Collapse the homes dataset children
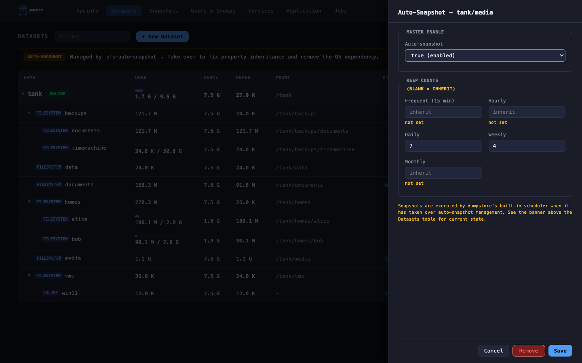582x363 pixels. [x=29, y=202]
